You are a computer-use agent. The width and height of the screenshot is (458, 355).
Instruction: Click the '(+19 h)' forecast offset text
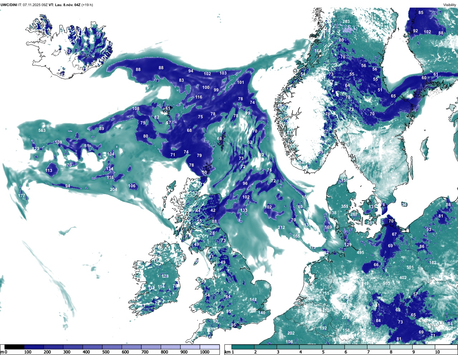[x=87, y=5]
